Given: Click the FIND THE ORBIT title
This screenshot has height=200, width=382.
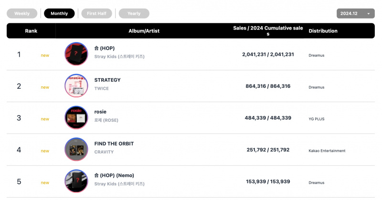Looking at the screenshot, I should [114, 144].
